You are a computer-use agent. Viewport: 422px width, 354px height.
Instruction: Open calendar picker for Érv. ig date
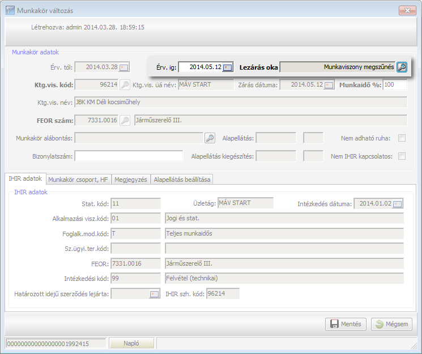tap(227, 67)
